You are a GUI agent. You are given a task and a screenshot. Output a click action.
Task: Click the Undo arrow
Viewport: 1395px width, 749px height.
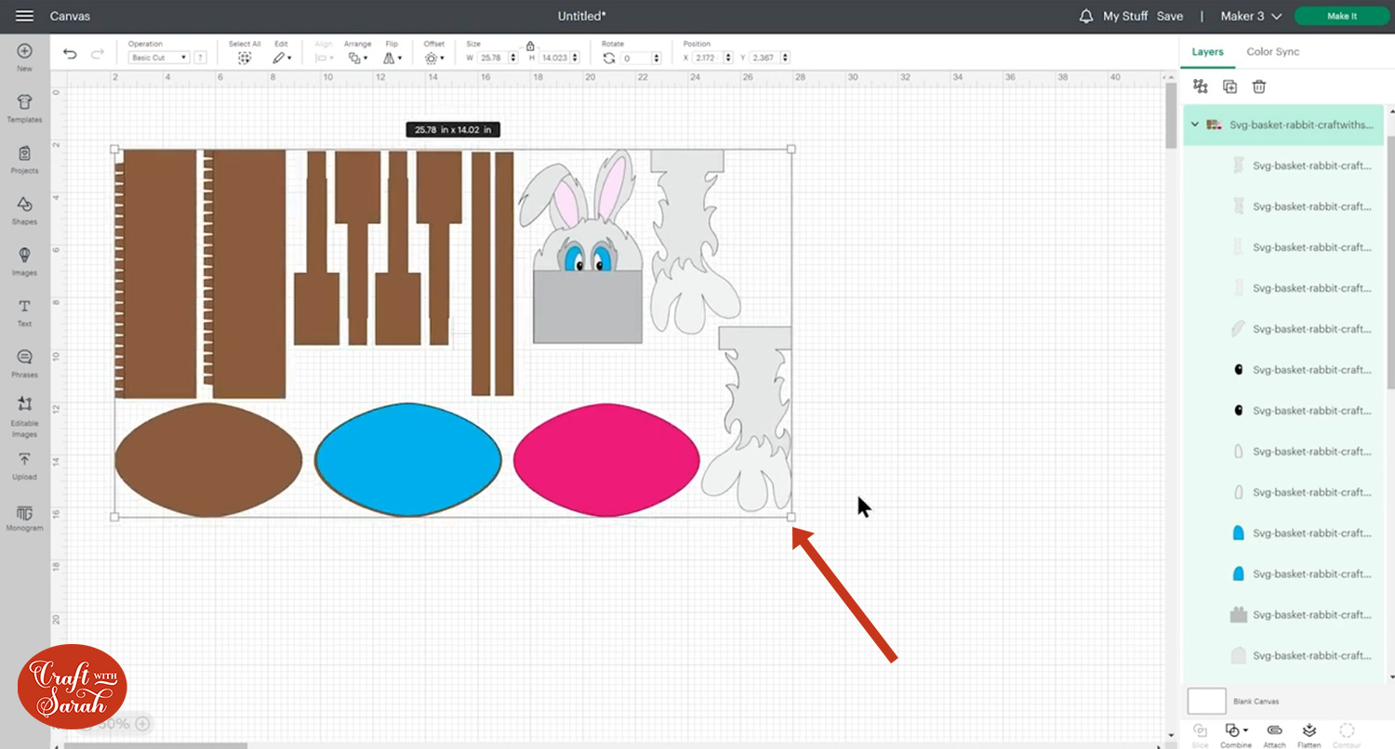coord(70,55)
